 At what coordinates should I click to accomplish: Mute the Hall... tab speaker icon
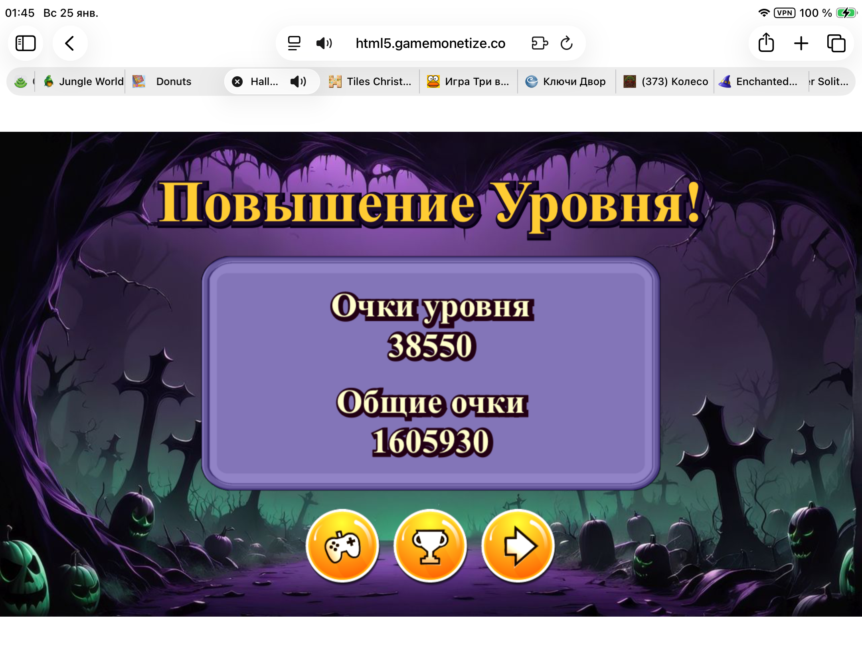298,81
